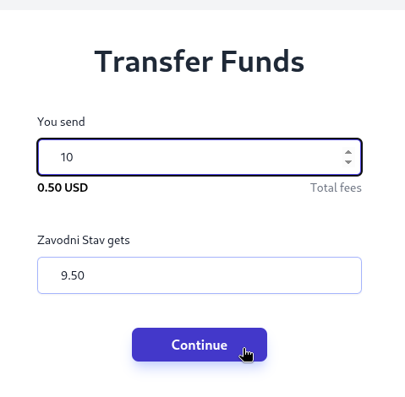Select the 0.50 USD fee amount text
The width and height of the screenshot is (405, 397).
point(63,188)
